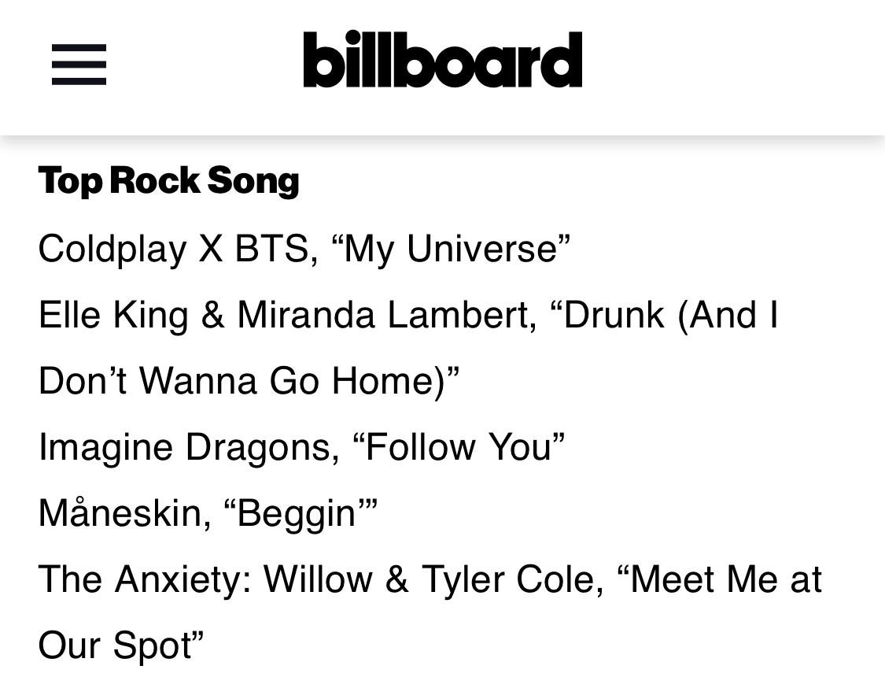Click the "Meet Me at" song text
The width and height of the screenshot is (885, 688).
click(720, 579)
